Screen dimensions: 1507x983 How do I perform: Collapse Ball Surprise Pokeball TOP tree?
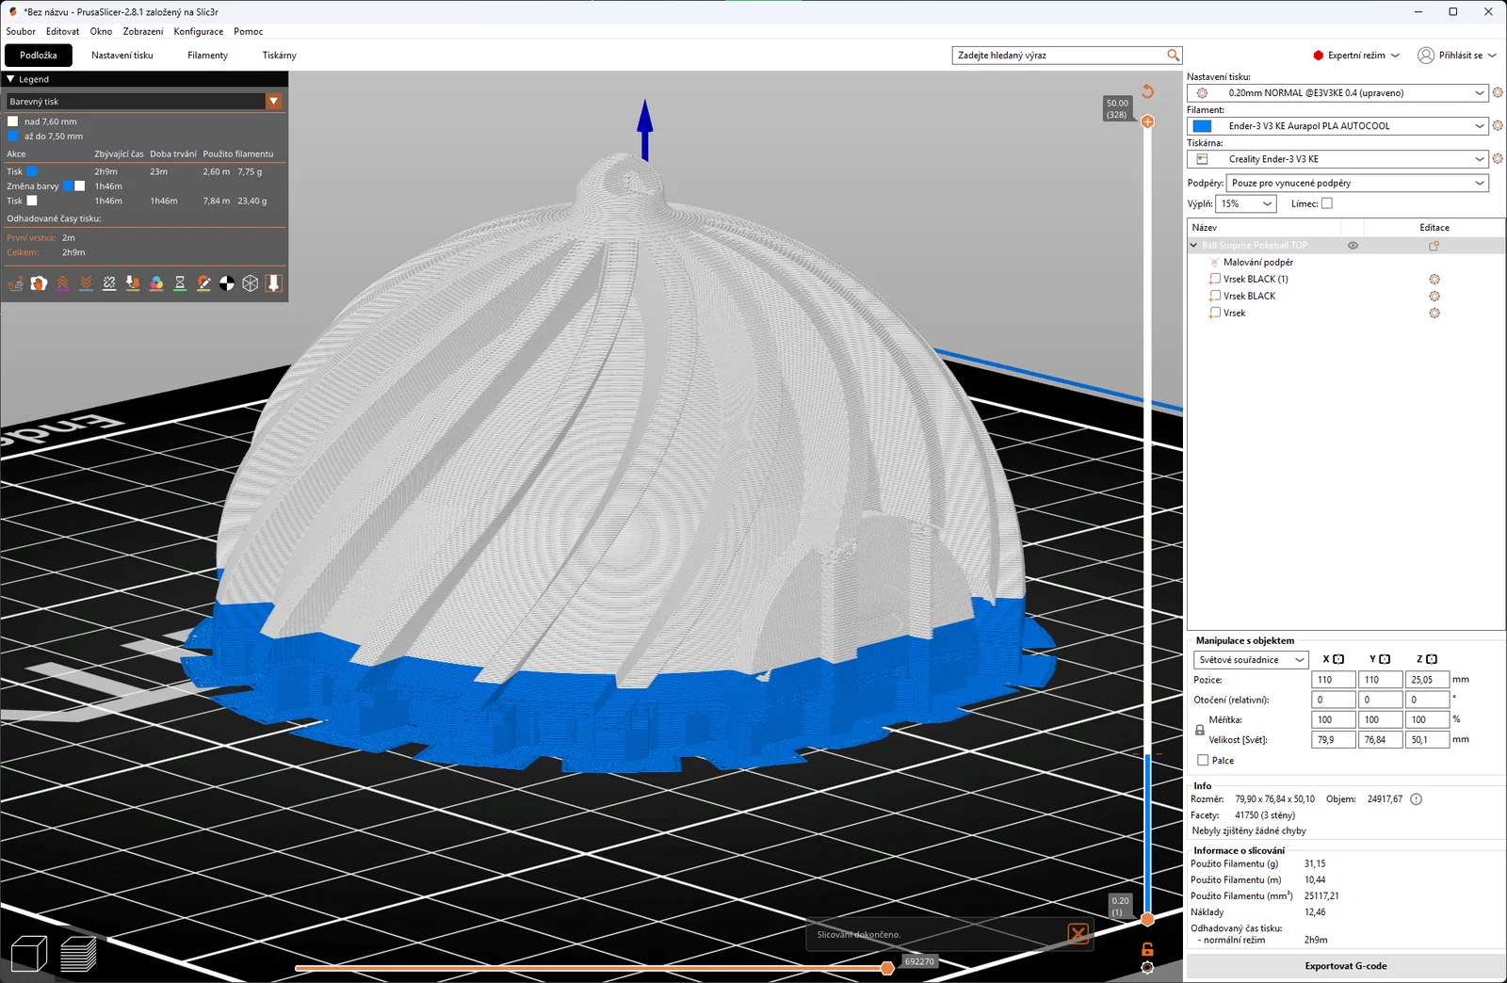1193,246
